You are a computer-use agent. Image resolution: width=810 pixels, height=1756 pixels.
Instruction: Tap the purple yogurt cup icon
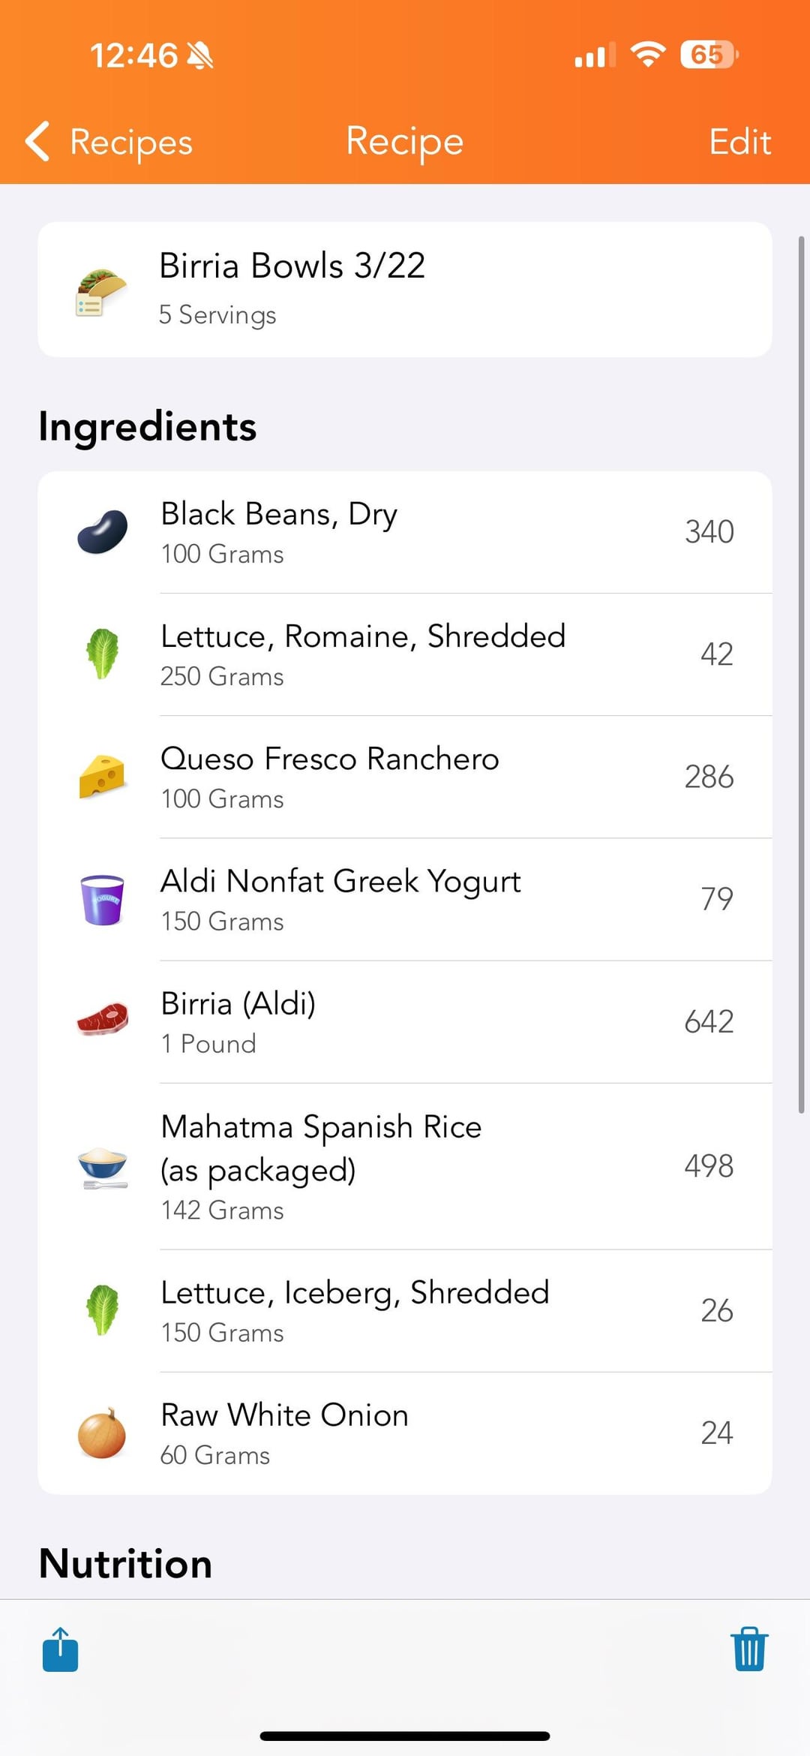click(102, 899)
